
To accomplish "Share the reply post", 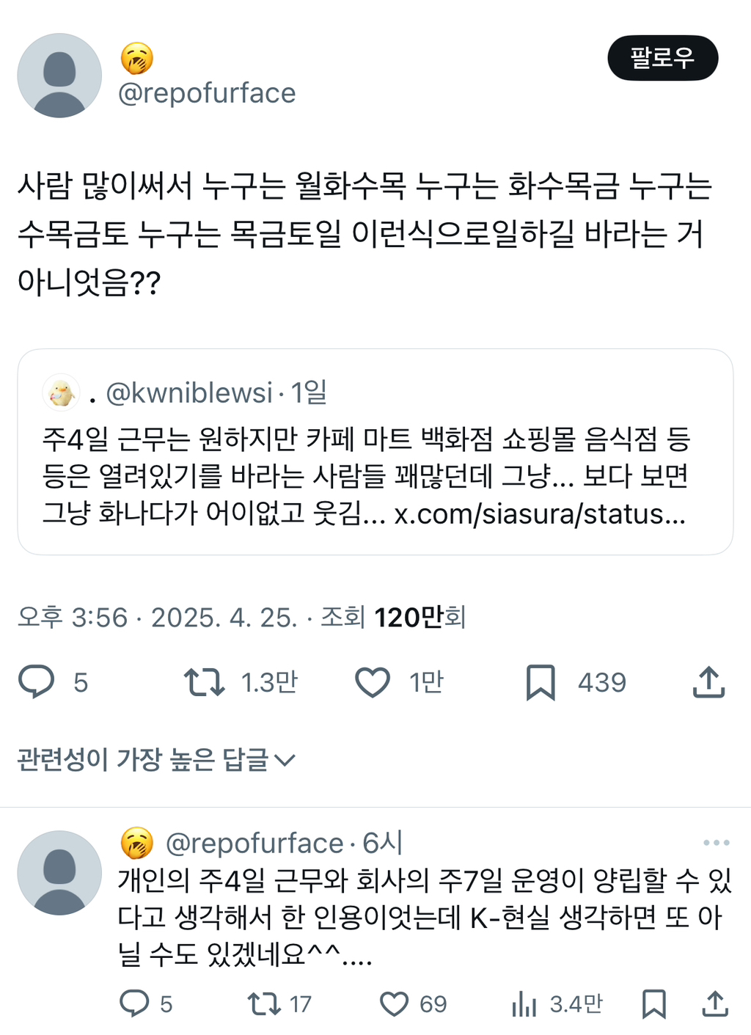I will (x=714, y=1003).
